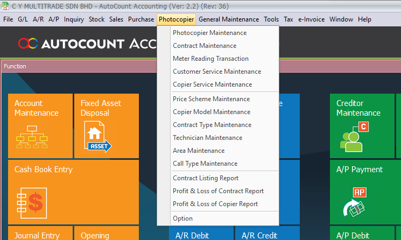Select Copier Model Maintenance
Screen dimensions: 401x240
point(218,112)
